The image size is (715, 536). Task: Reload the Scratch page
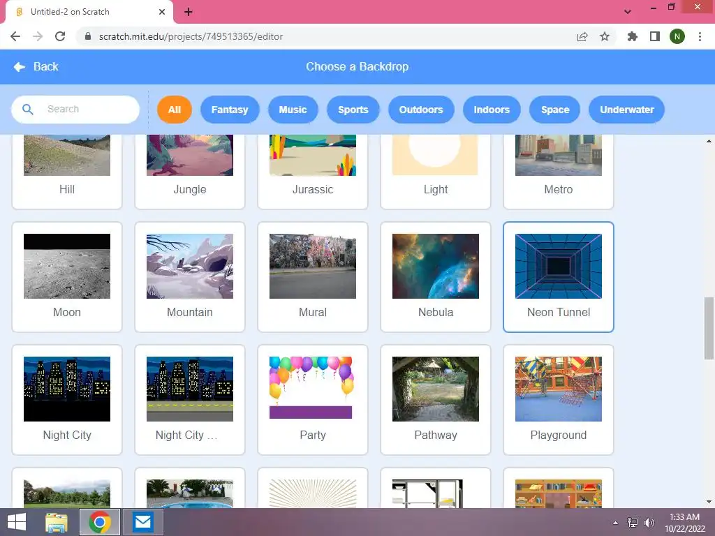(60, 36)
